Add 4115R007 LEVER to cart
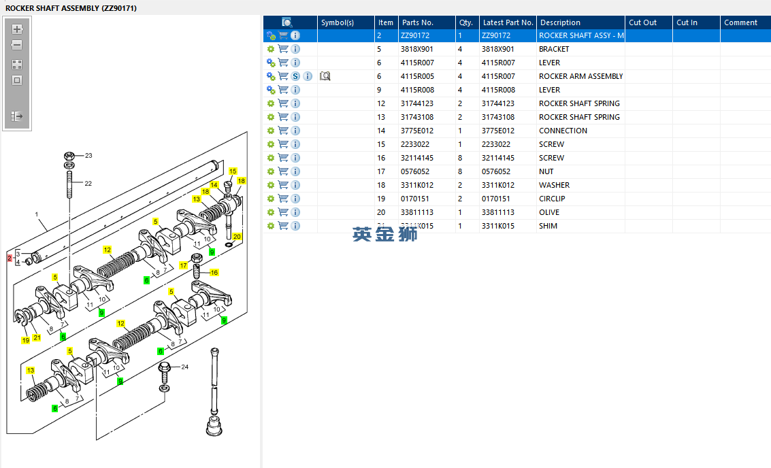771x468 pixels. 283,63
